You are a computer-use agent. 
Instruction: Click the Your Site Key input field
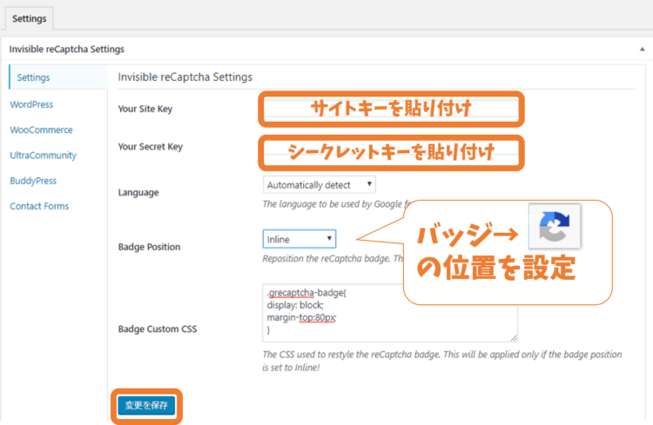(391, 109)
